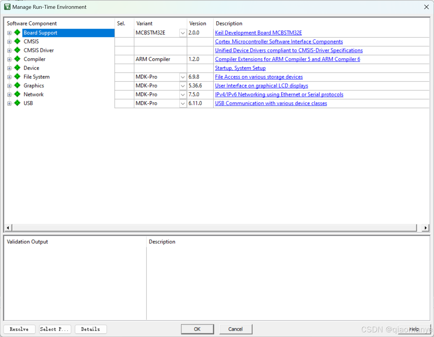This screenshot has height=337, width=434.
Task: Click the CMSIS green diamond icon
Action: click(x=17, y=41)
